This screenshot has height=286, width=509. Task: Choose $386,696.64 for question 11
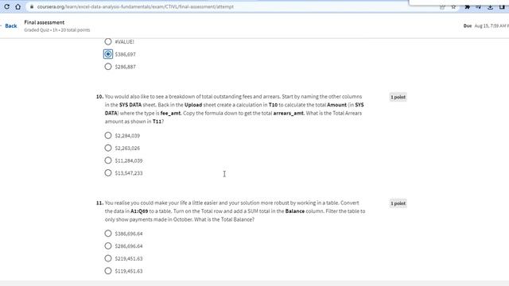(x=108, y=234)
